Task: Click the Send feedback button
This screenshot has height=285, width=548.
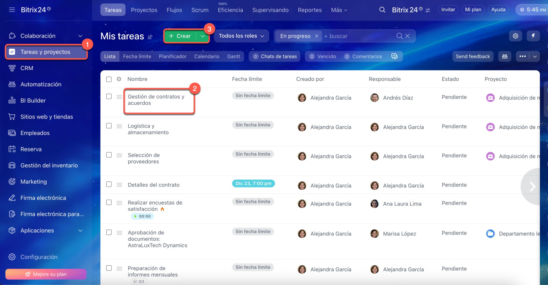Action: click(x=473, y=56)
